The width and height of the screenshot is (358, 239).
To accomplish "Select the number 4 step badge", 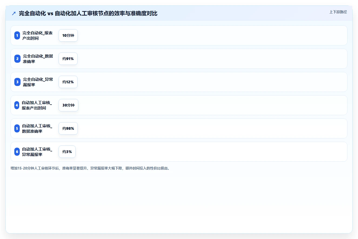I will 17,105.
